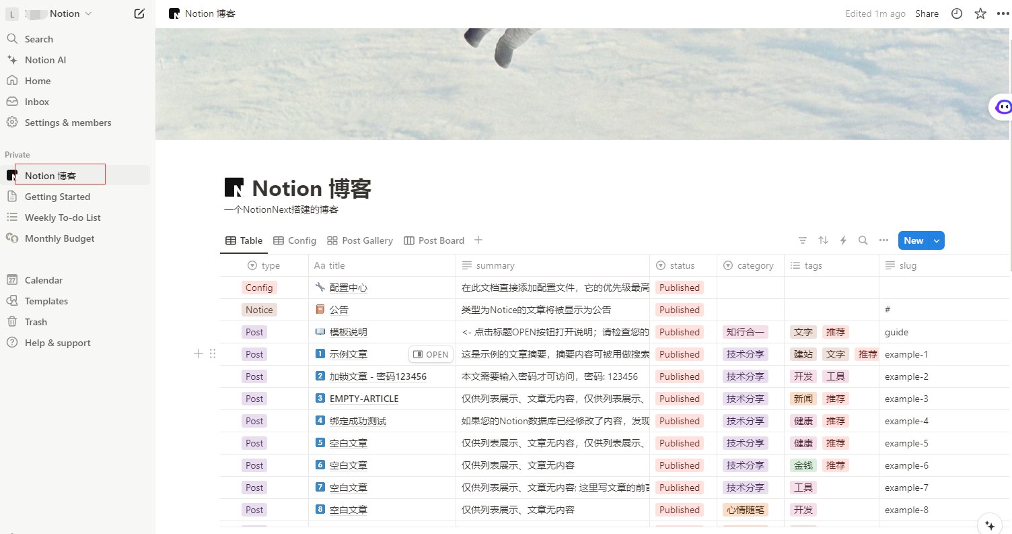Image resolution: width=1012 pixels, height=534 pixels.
Task: Click the tags column header
Action: 832,265
